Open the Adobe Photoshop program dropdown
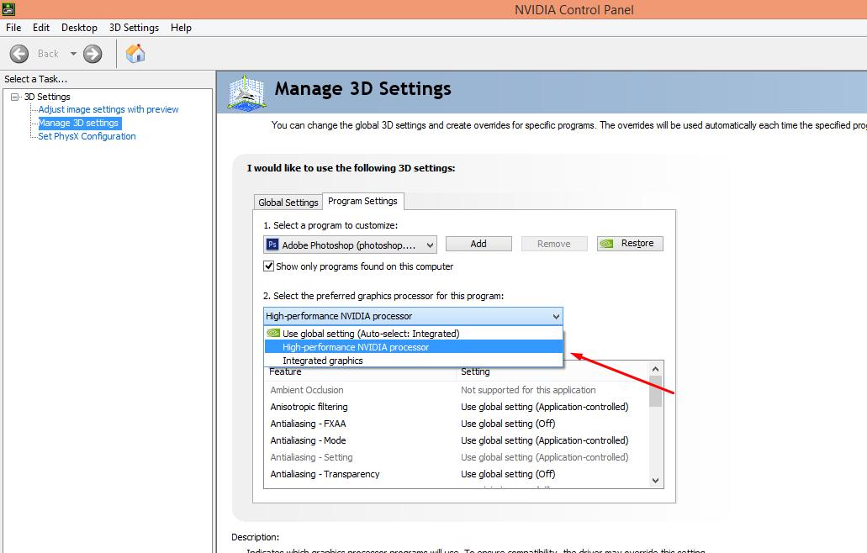 pos(350,245)
